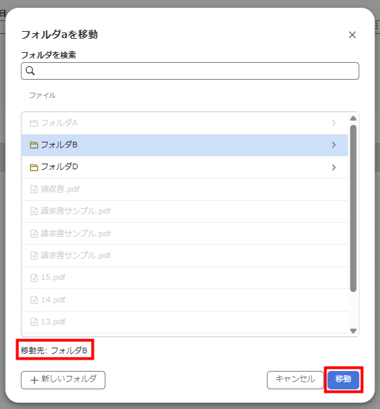Click into the フォルダを検索 search box
Viewport: 380px width, 409px height.
click(x=190, y=71)
